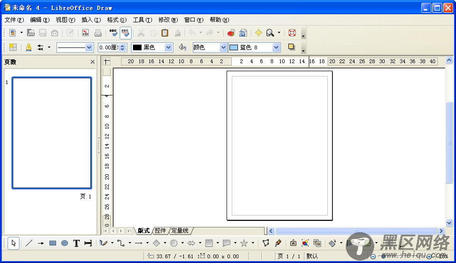Image resolution: width=456 pixels, height=263 pixels.
Task: Open the line style dropdown
Action: point(89,47)
